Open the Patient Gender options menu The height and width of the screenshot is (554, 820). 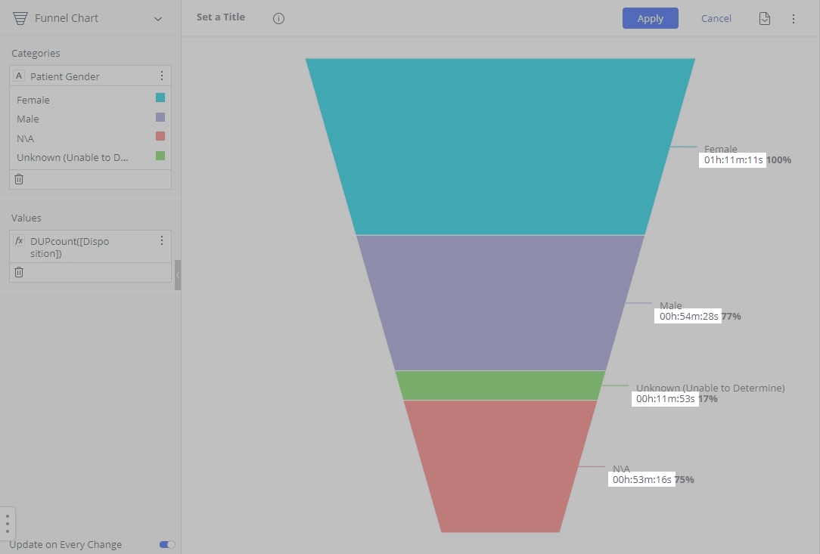click(x=162, y=76)
